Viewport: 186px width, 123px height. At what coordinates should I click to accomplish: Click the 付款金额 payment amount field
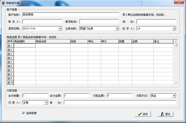tap(120, 95)
